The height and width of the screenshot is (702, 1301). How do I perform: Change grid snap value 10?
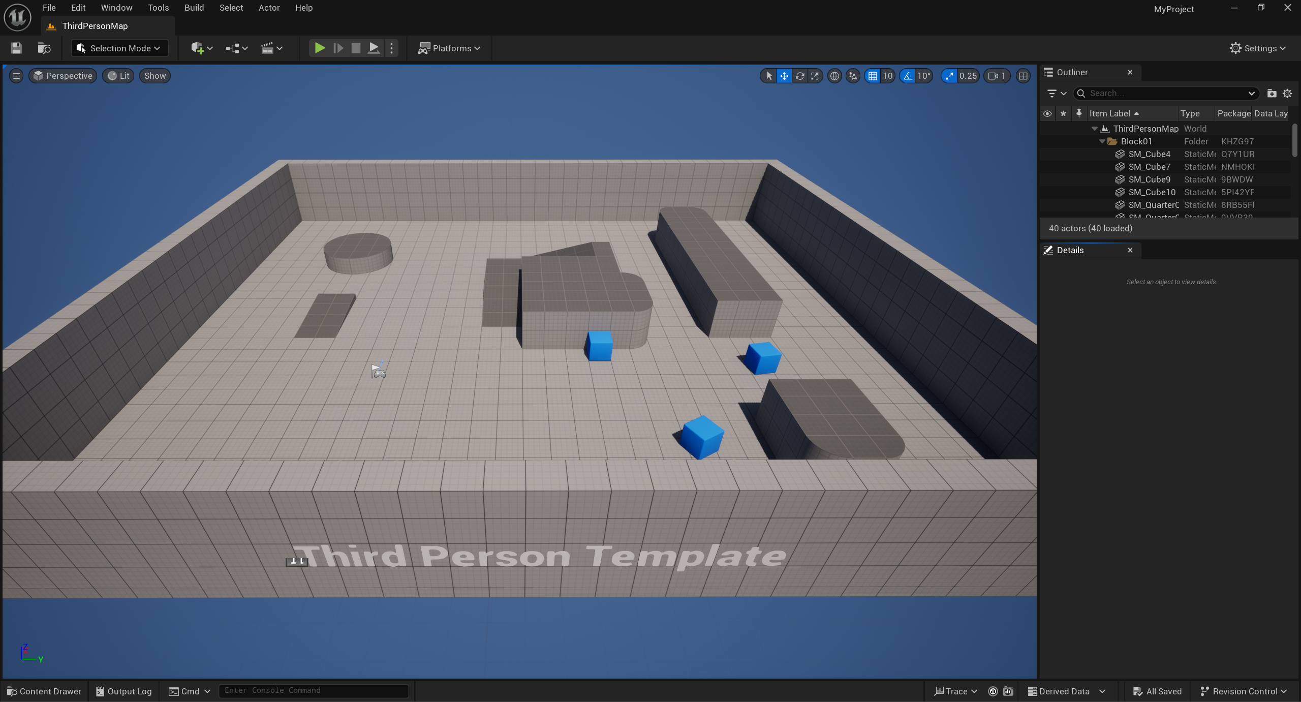(887, 76)
